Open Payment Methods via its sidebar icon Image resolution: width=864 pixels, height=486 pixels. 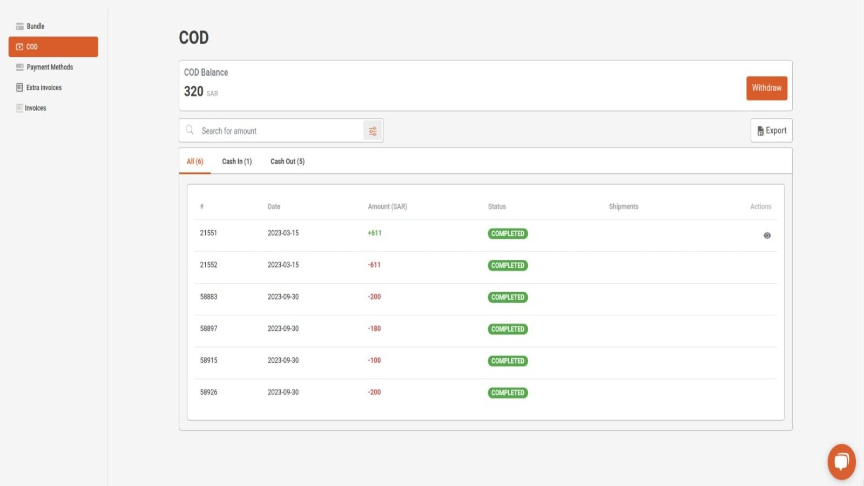(x=19, y=67)
